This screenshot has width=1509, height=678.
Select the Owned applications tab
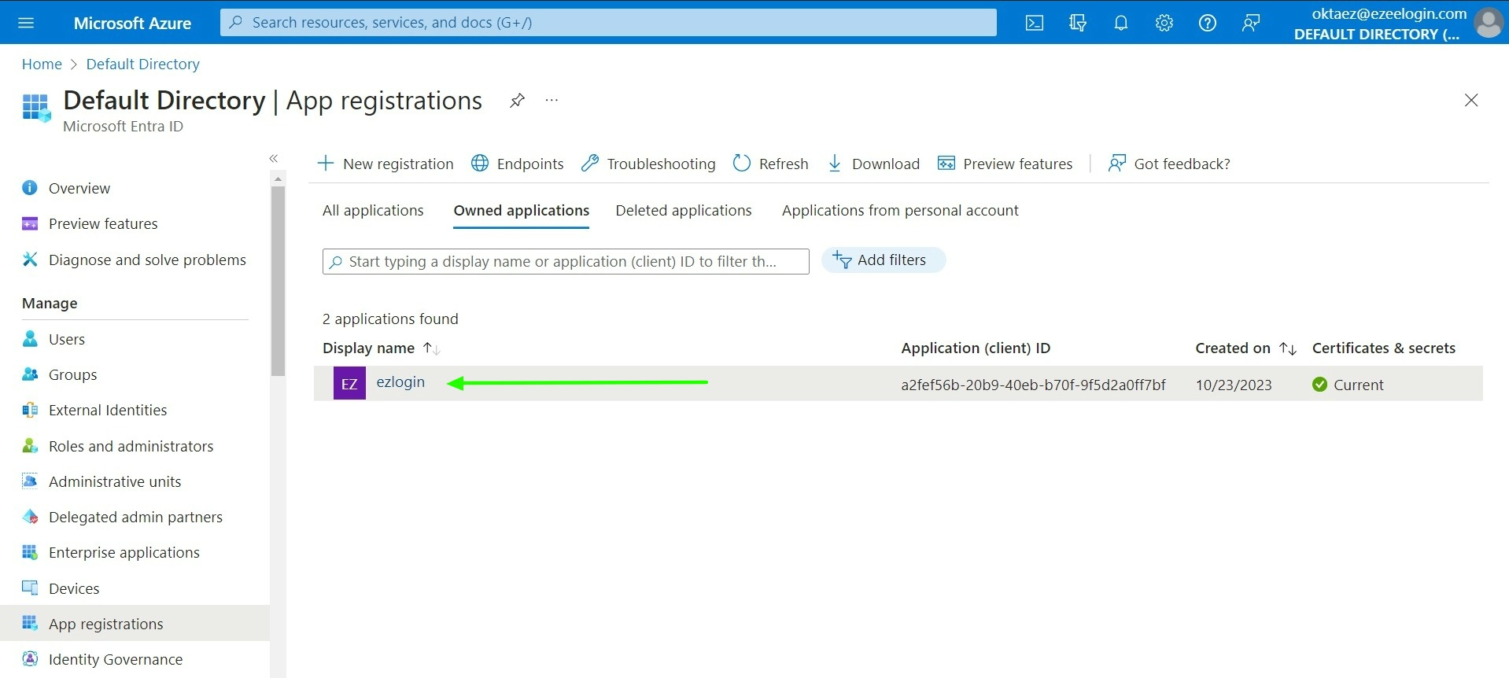point(522,210)
